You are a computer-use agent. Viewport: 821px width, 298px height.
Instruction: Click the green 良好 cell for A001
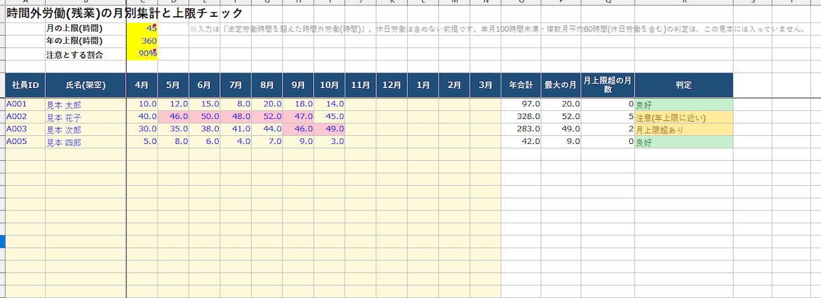(684, 104)
